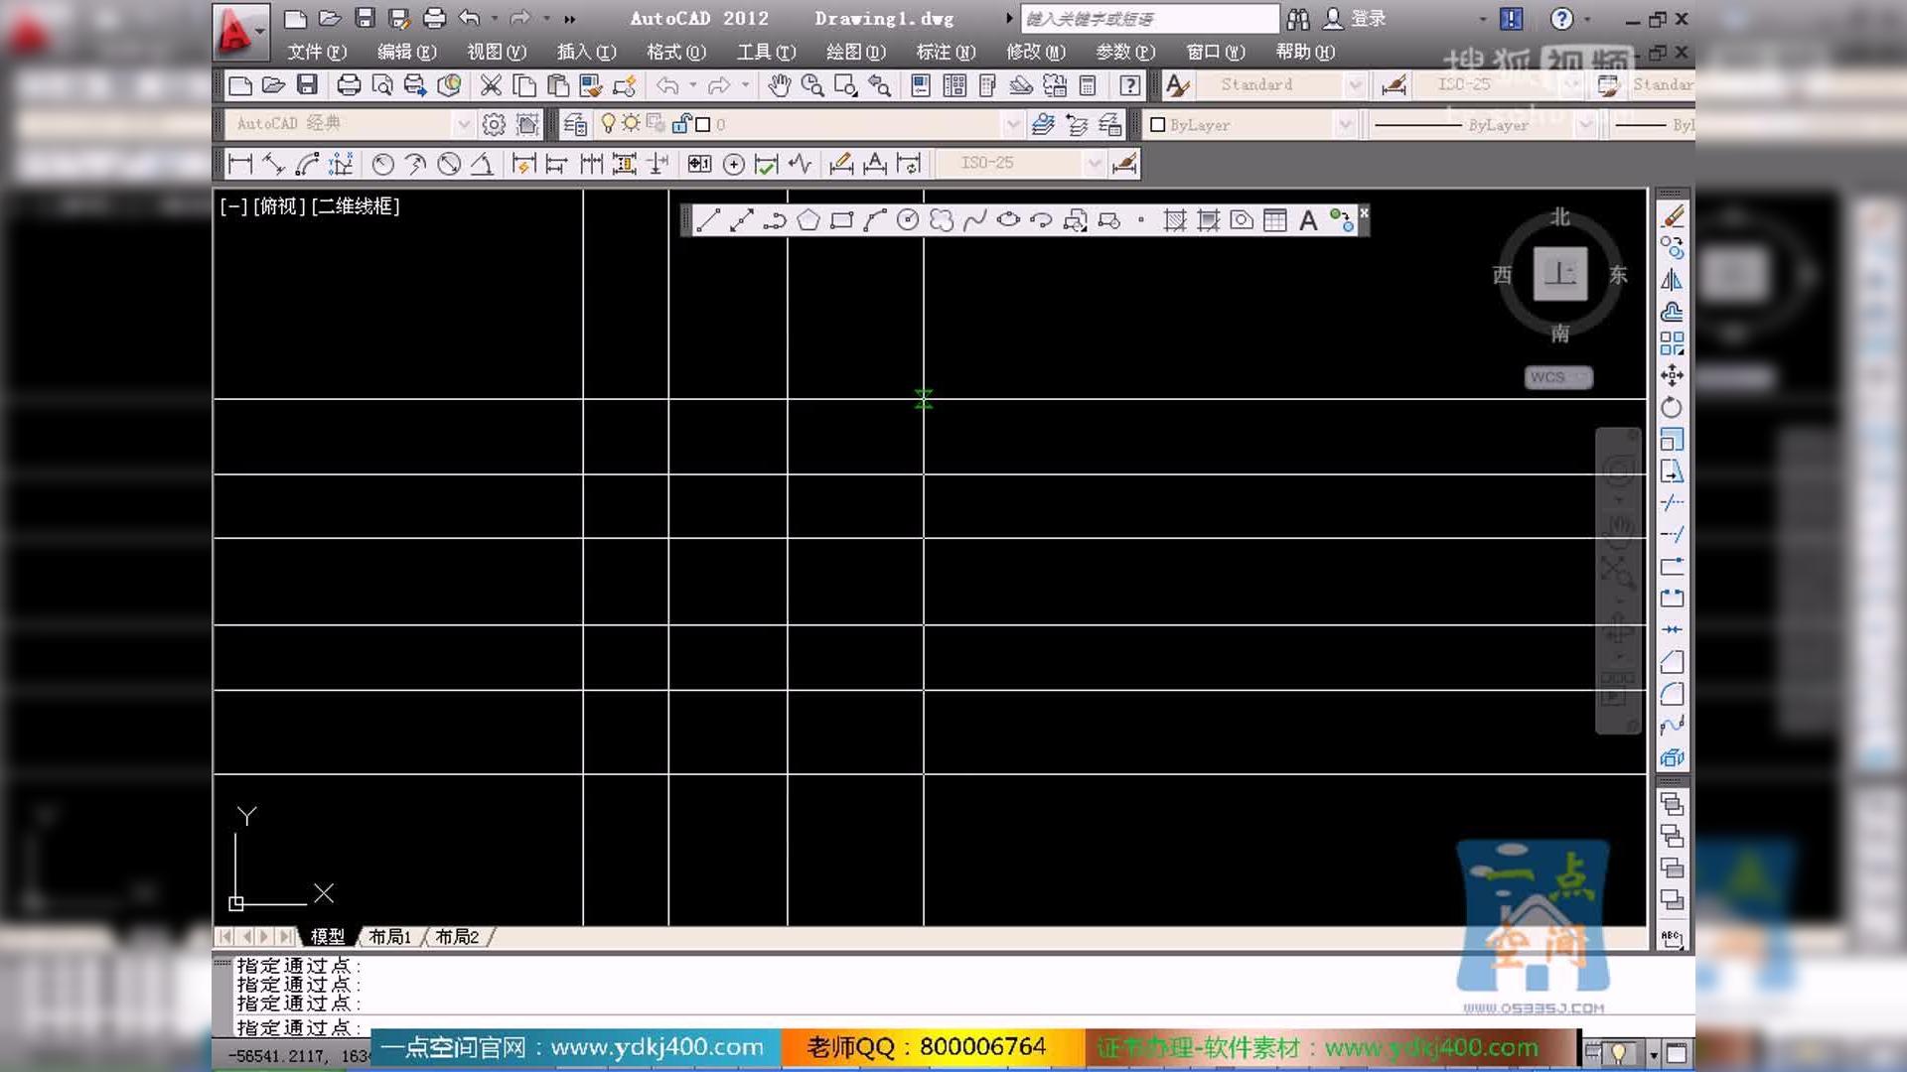
Task: Open the AutoCAD 经典 workspace dropdown
Action: tap(464, 124)
